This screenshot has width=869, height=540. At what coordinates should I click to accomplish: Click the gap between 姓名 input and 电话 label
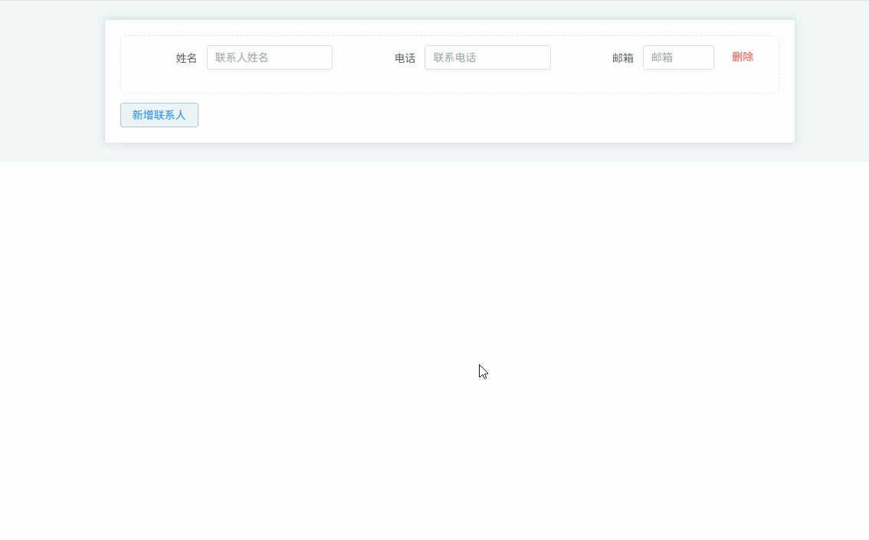point(362,58)
